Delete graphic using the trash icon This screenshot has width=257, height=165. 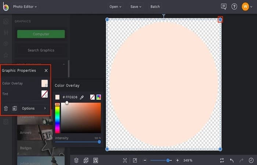point(6,109)
